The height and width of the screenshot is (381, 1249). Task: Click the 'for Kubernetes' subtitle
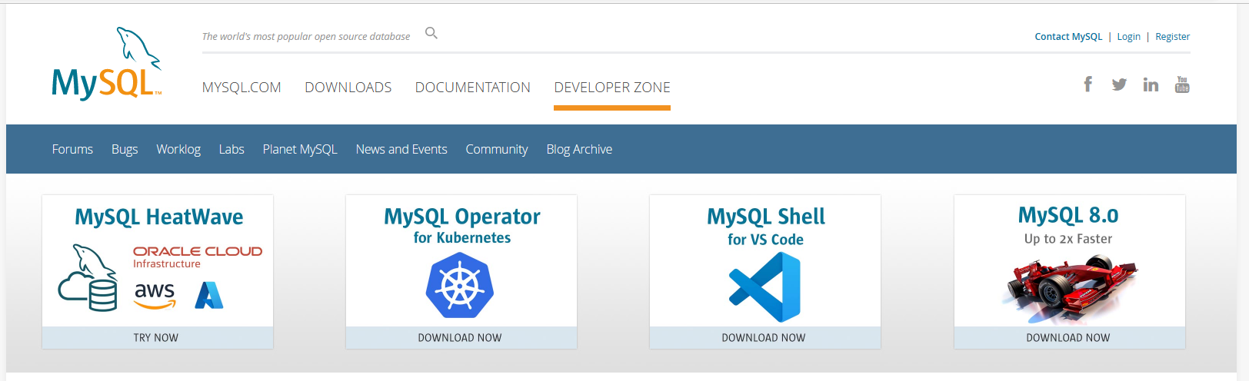[x=462, y=238]
